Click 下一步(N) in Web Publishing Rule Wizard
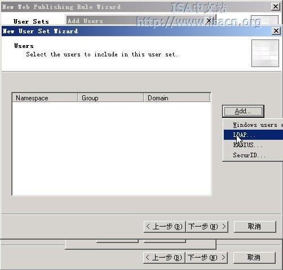This screenshot has height=270, width=283. [206, 258]
